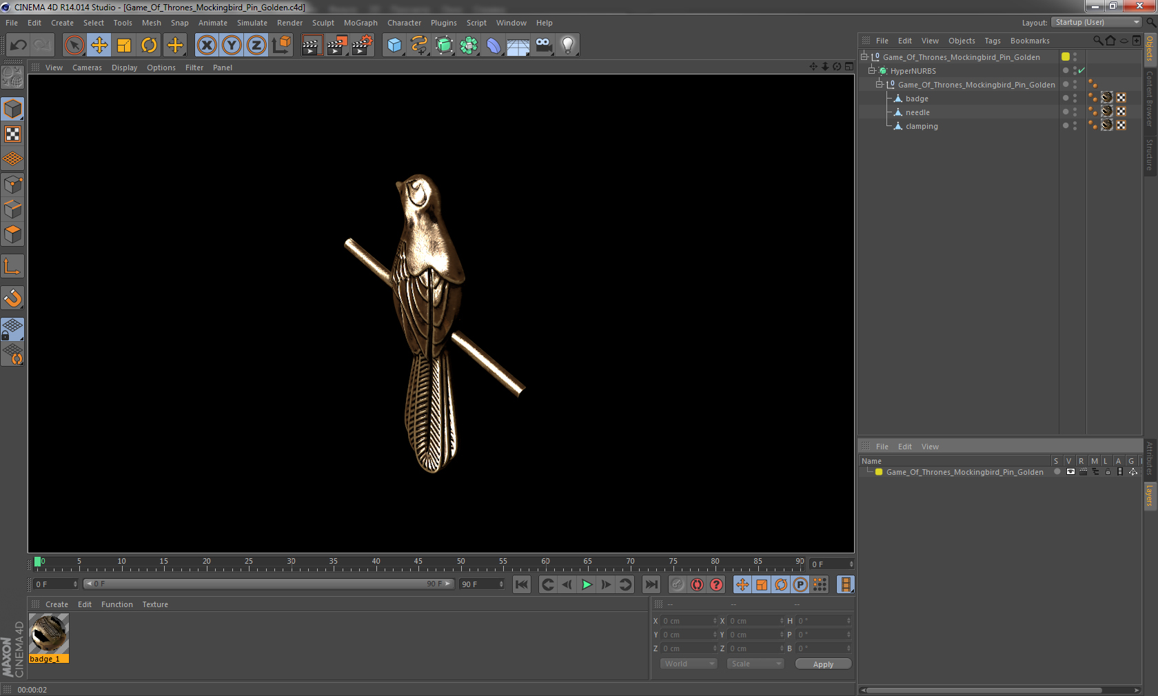Open the MoGraph array modeling icon
Viewport: 1158px width, 696px height.
click(469, 45)
